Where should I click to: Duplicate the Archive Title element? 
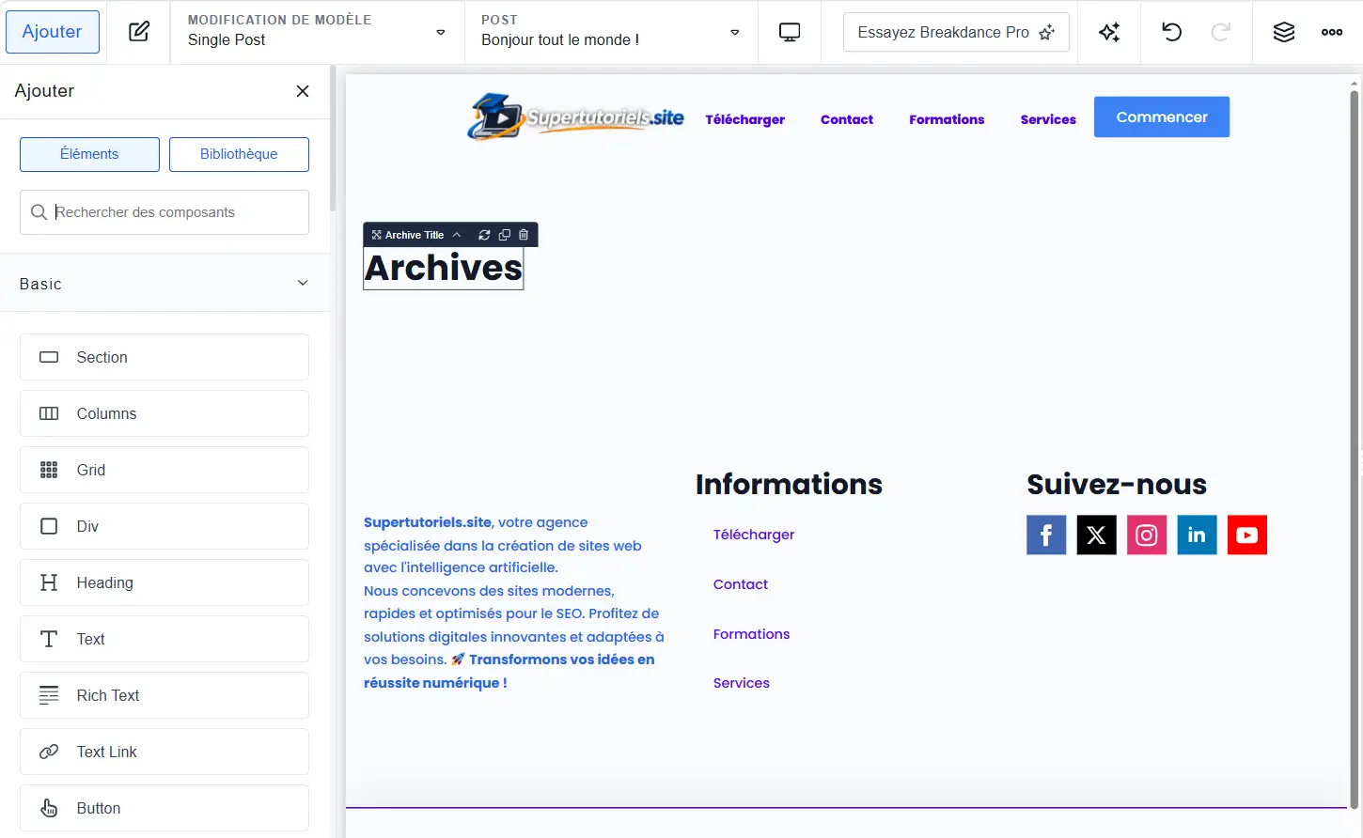pyautogui.click(x=504, y=235)
